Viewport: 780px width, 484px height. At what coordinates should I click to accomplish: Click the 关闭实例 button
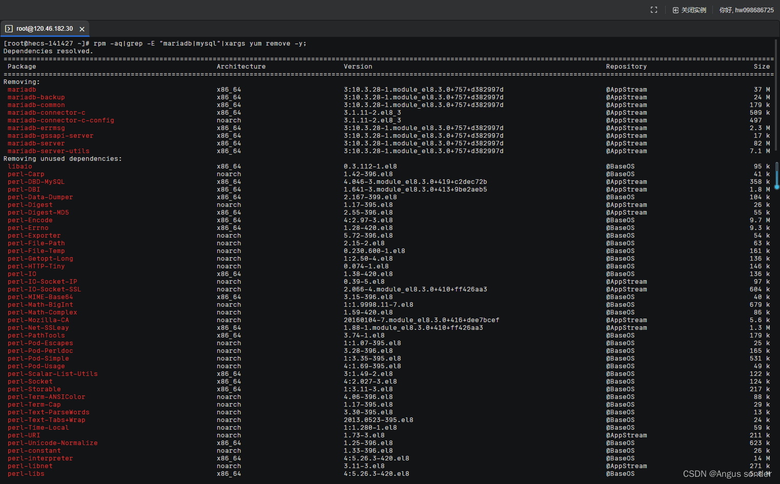pyautogui.click(x=693, y=9)
